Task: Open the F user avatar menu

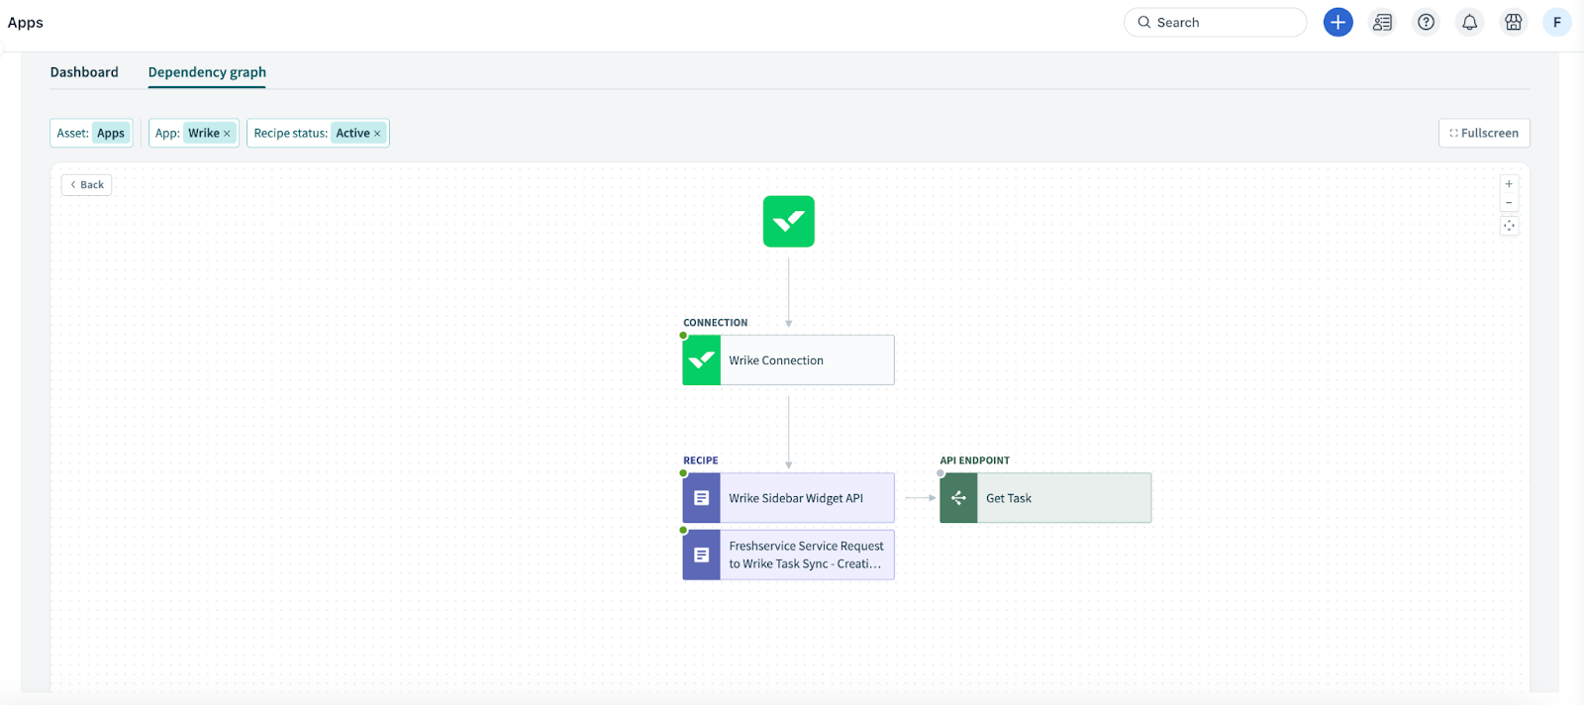Action: click(1556, 22)
